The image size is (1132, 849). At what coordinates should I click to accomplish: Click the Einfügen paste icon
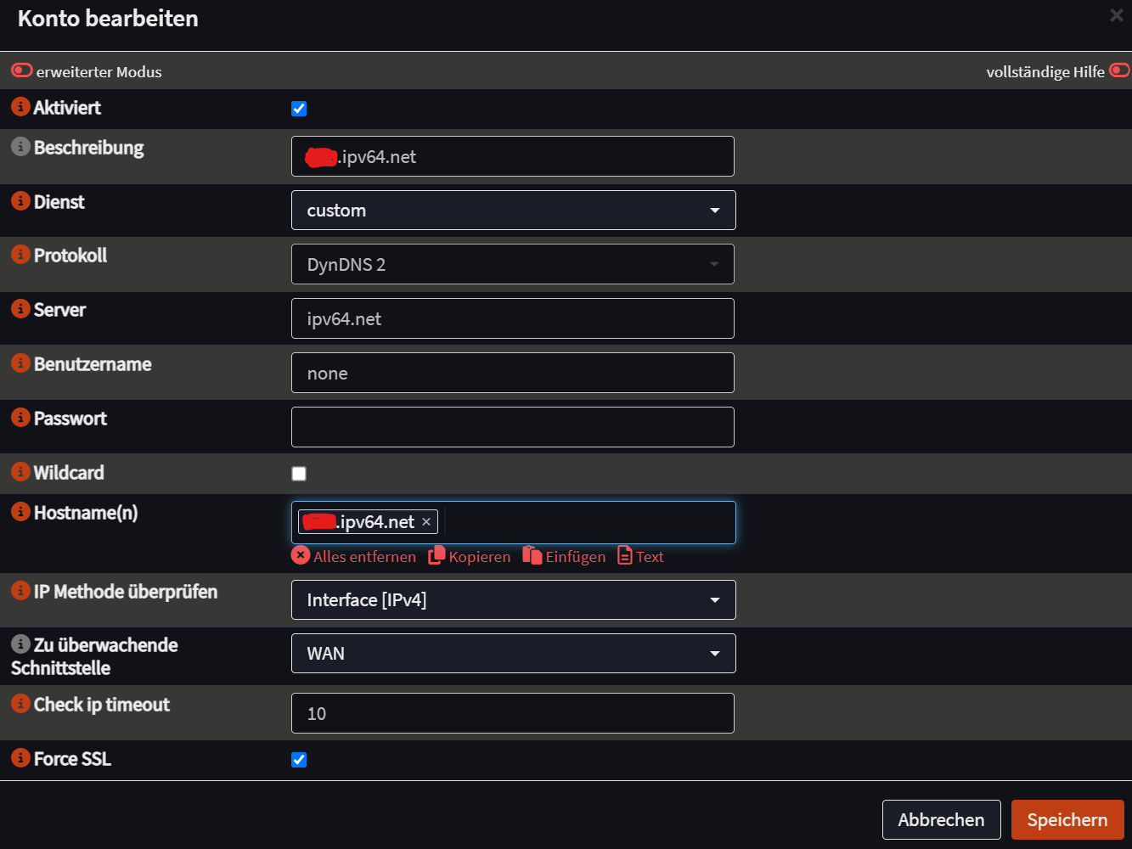[x=532, y=555]
